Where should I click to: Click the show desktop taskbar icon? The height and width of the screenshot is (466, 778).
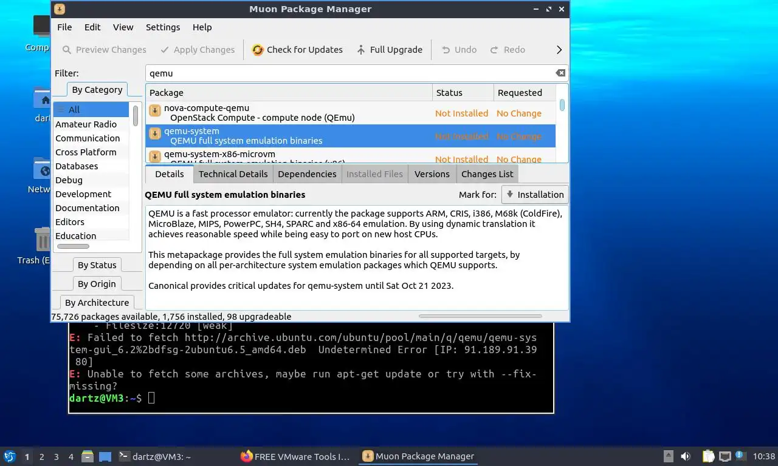[x=105, y=456]
